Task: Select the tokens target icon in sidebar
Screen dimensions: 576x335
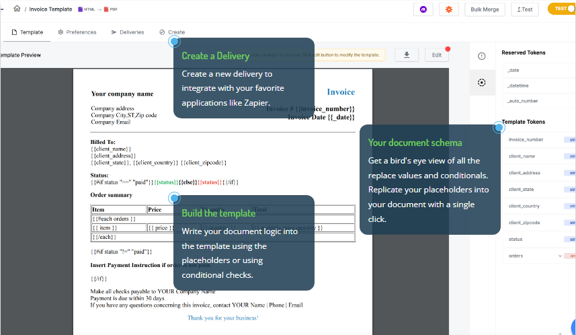Action: coord(482,83)
